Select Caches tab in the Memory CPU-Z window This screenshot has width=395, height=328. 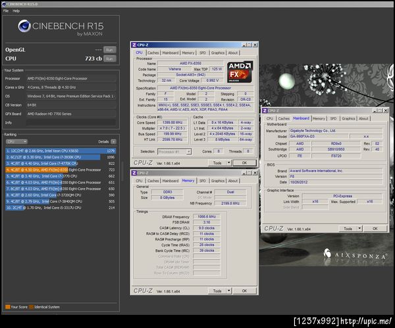153,181
